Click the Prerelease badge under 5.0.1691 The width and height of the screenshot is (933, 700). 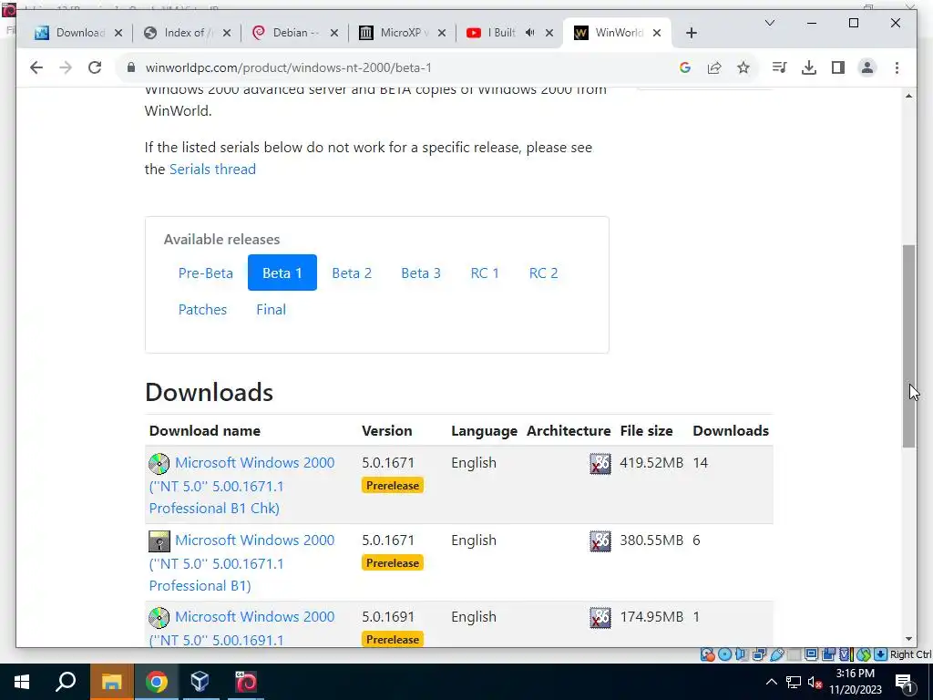392,639
